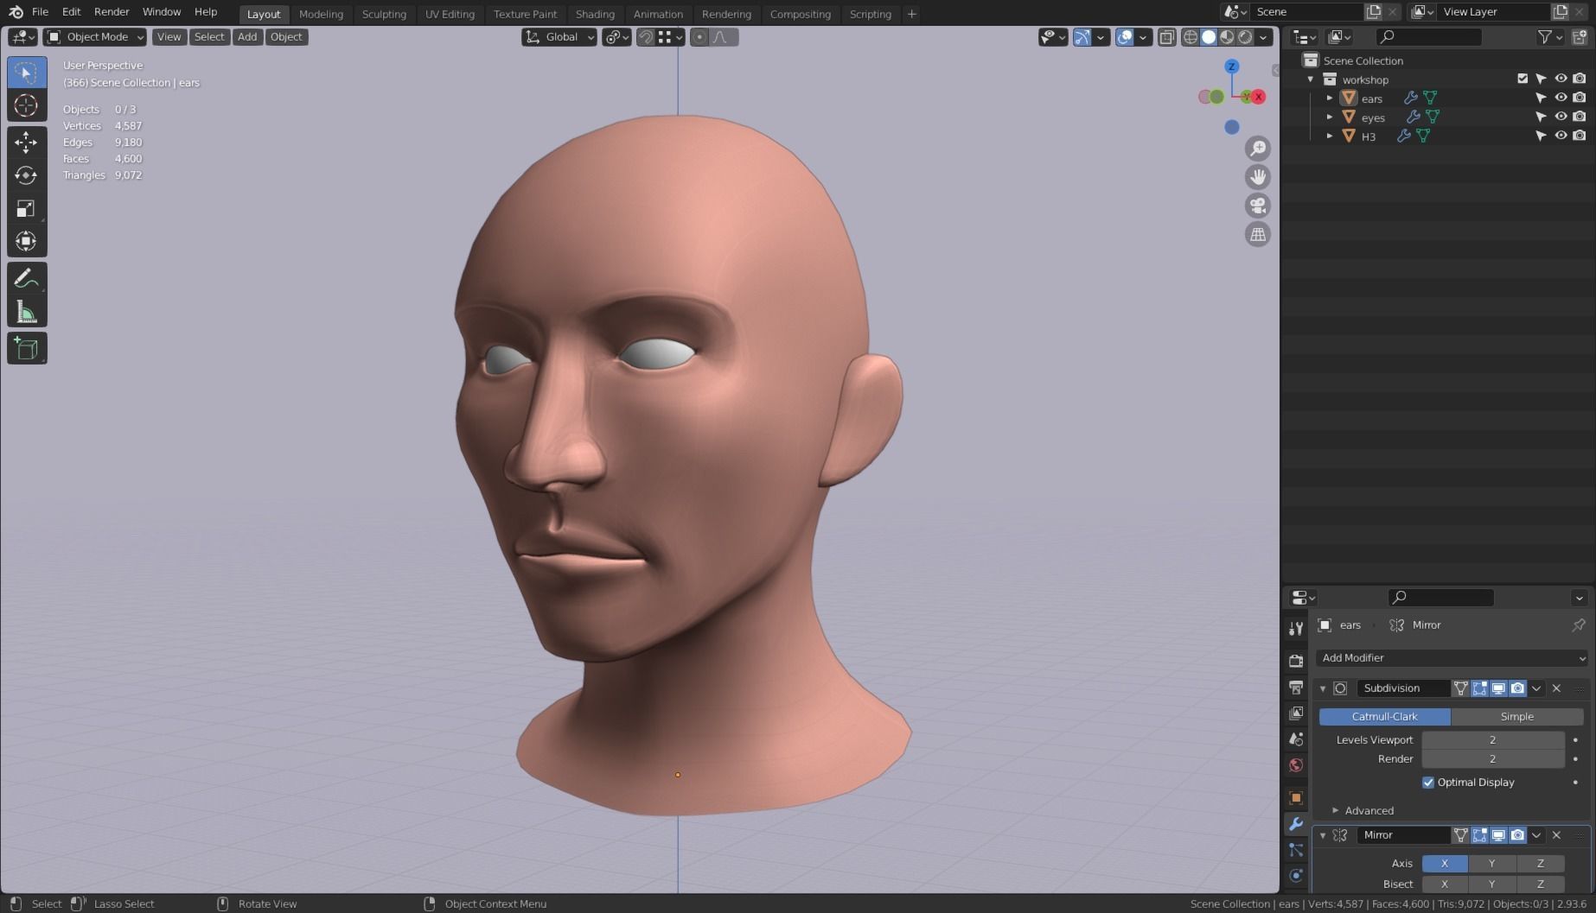This screenshot has height=913, width=1596.
Task: Open the Scene properties tab
Action: (x=1295, y=739)
